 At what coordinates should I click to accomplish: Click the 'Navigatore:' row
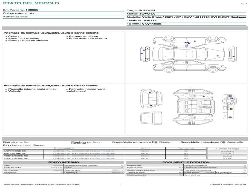point(33,173)
